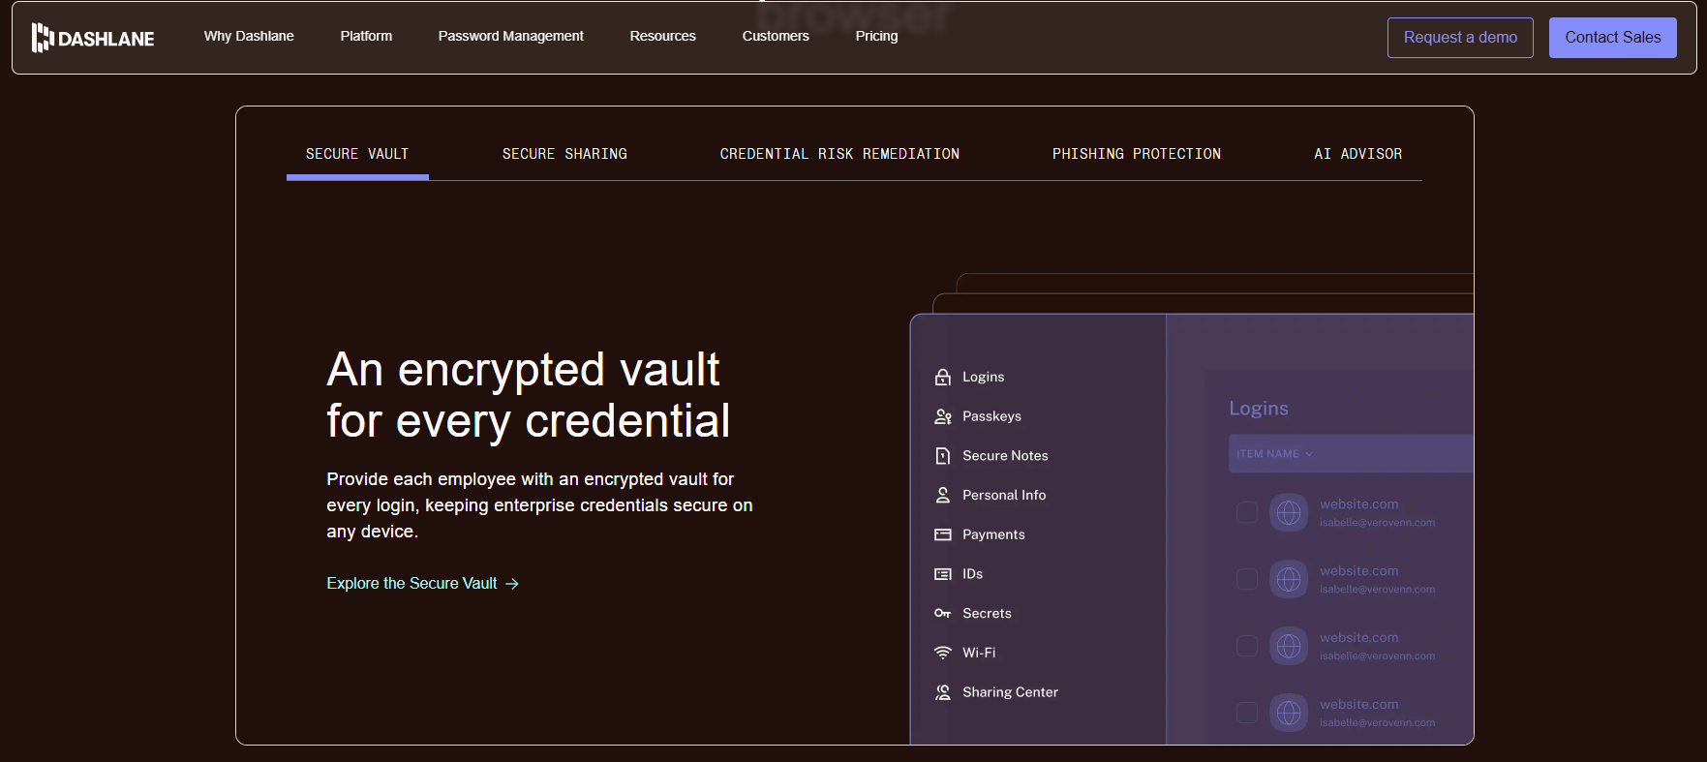Select IDs in the vault sidebar

[972, 574]
